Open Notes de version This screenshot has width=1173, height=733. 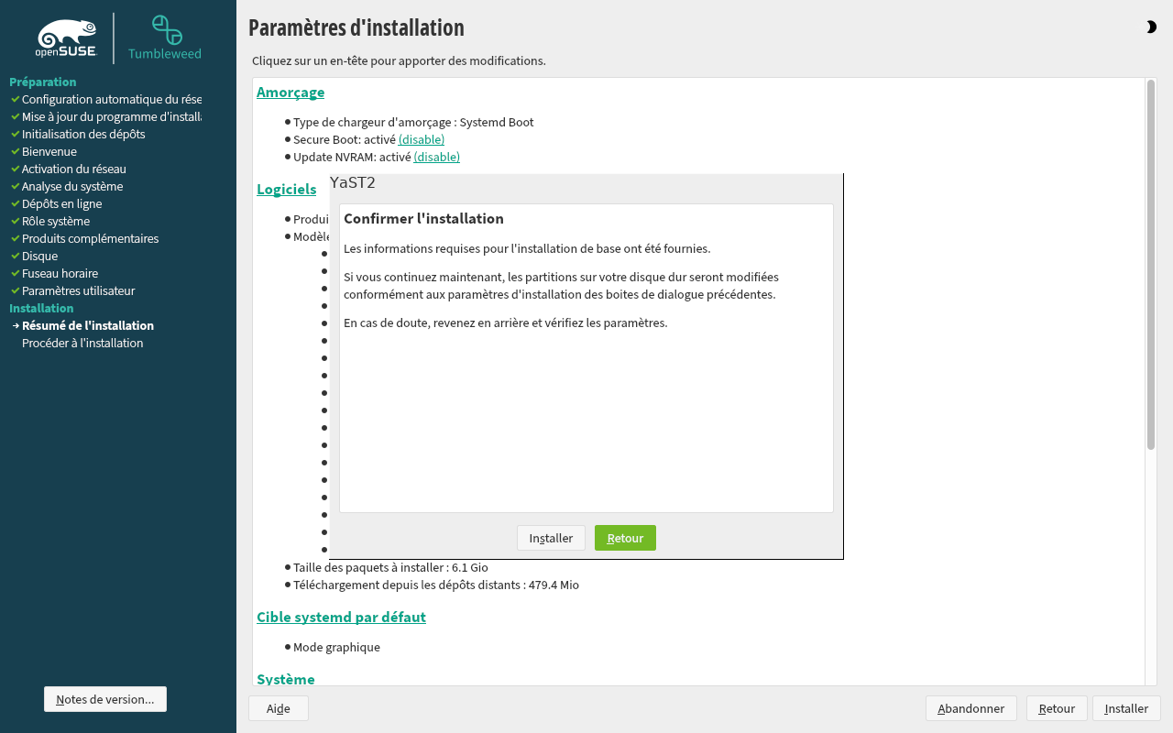(x=105, y=699)
